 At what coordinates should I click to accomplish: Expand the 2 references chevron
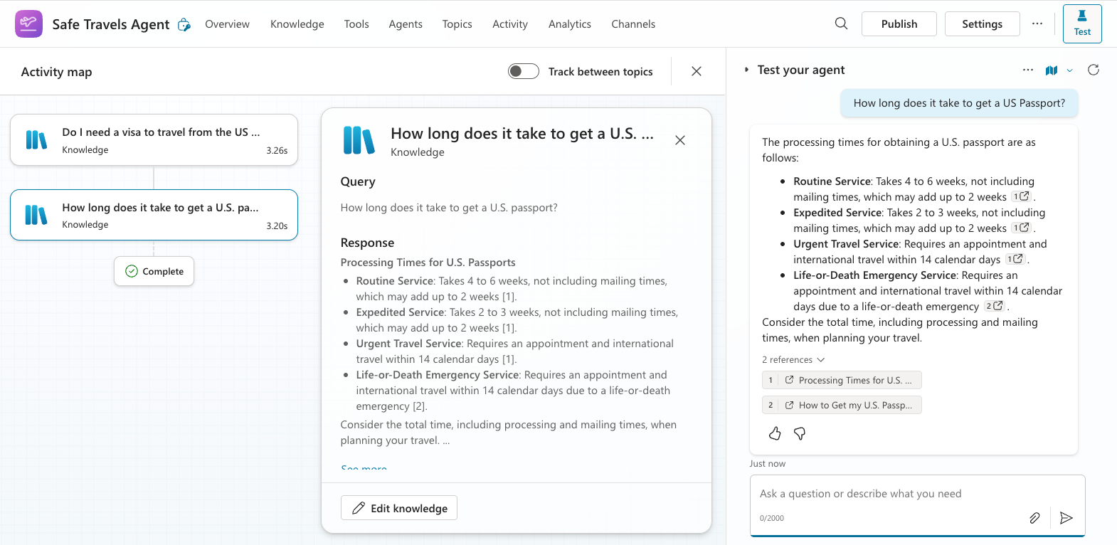(x=821, y=360)
